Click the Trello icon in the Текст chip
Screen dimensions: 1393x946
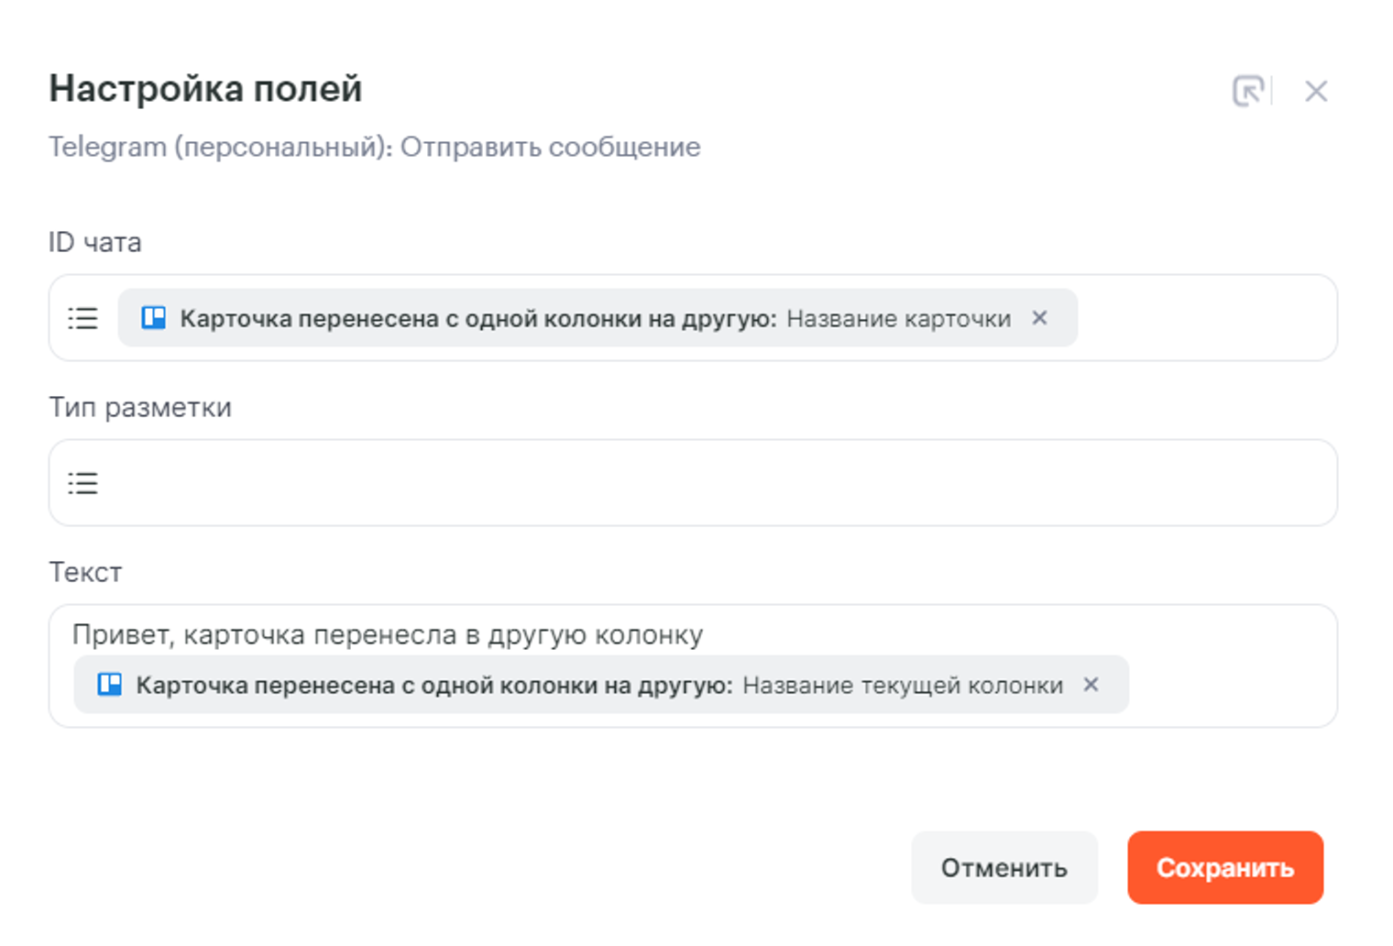(x=110, y=685)
